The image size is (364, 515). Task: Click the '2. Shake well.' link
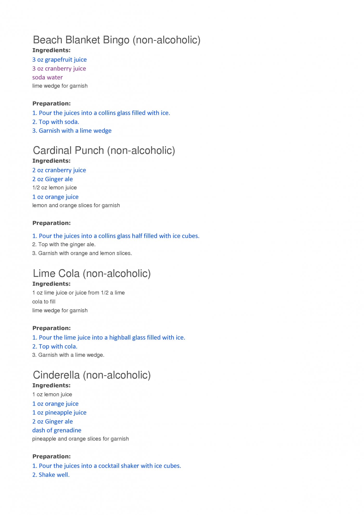(x=51, y=475)
